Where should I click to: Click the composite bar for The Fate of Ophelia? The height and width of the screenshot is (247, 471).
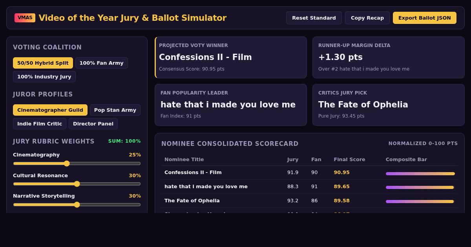420,202
